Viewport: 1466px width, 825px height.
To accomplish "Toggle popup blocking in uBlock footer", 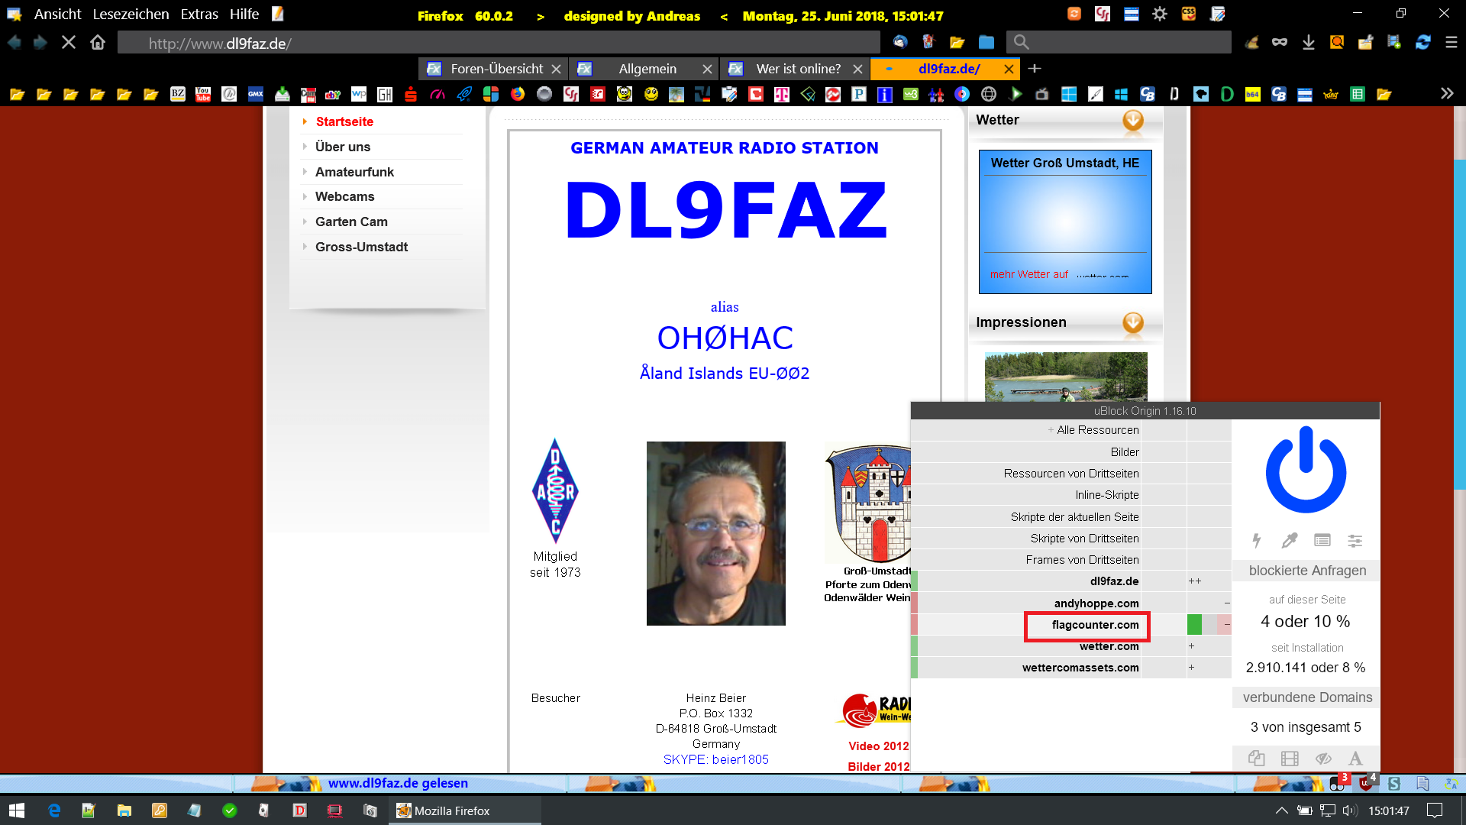I will click(x=1257, y=759).
